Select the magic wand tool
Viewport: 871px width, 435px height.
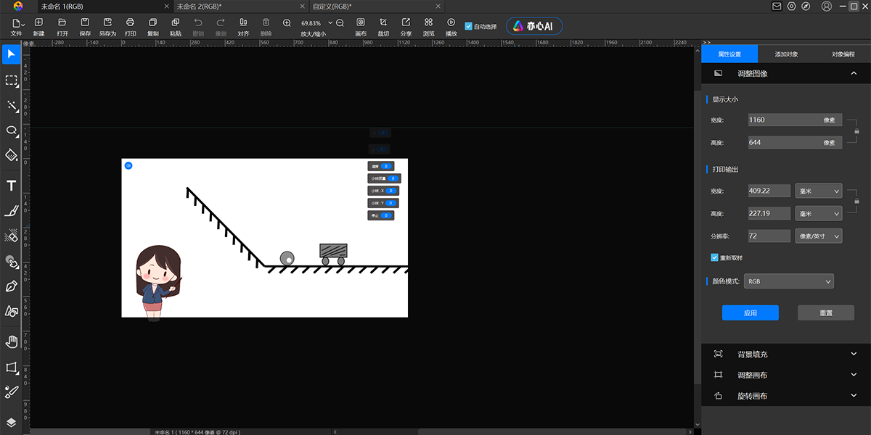pos(11,106)
